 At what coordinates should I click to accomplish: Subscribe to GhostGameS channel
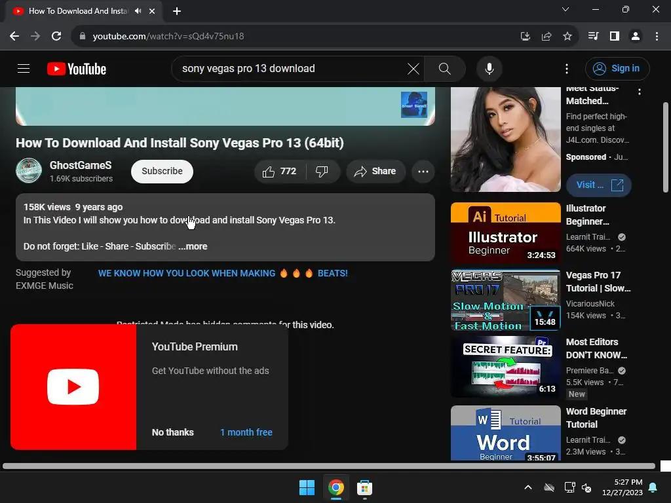(x=162, y=171)
